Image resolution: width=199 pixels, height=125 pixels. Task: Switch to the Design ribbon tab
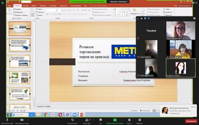point(34,6)
